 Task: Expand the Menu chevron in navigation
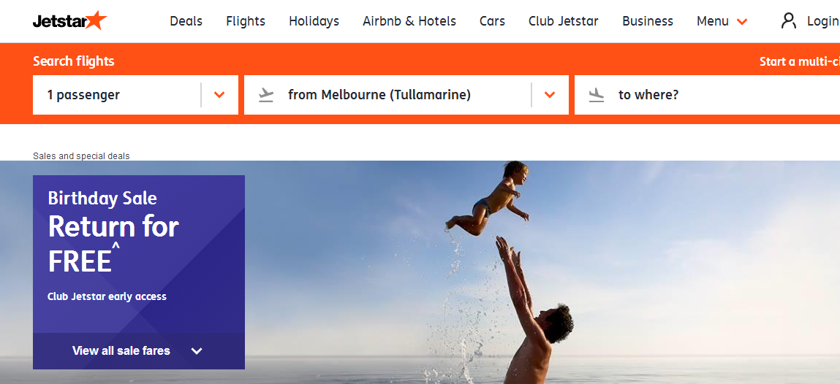point(742,22)
